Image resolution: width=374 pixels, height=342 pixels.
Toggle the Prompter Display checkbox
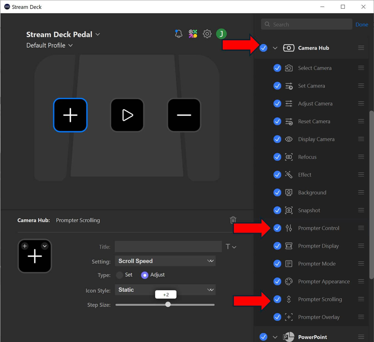click(x=277, y=246)
